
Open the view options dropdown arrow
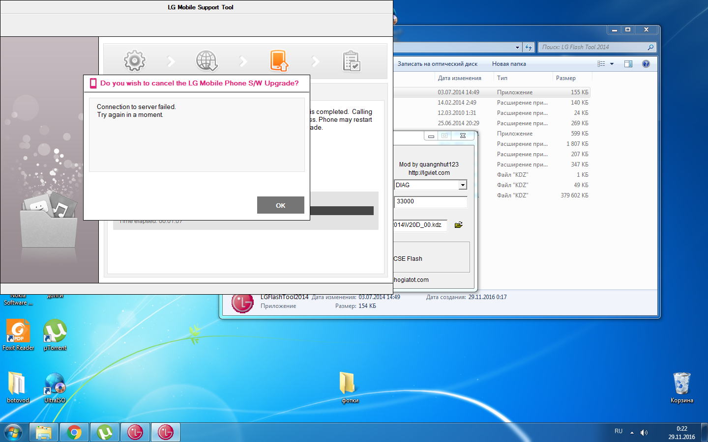[612, 64]
